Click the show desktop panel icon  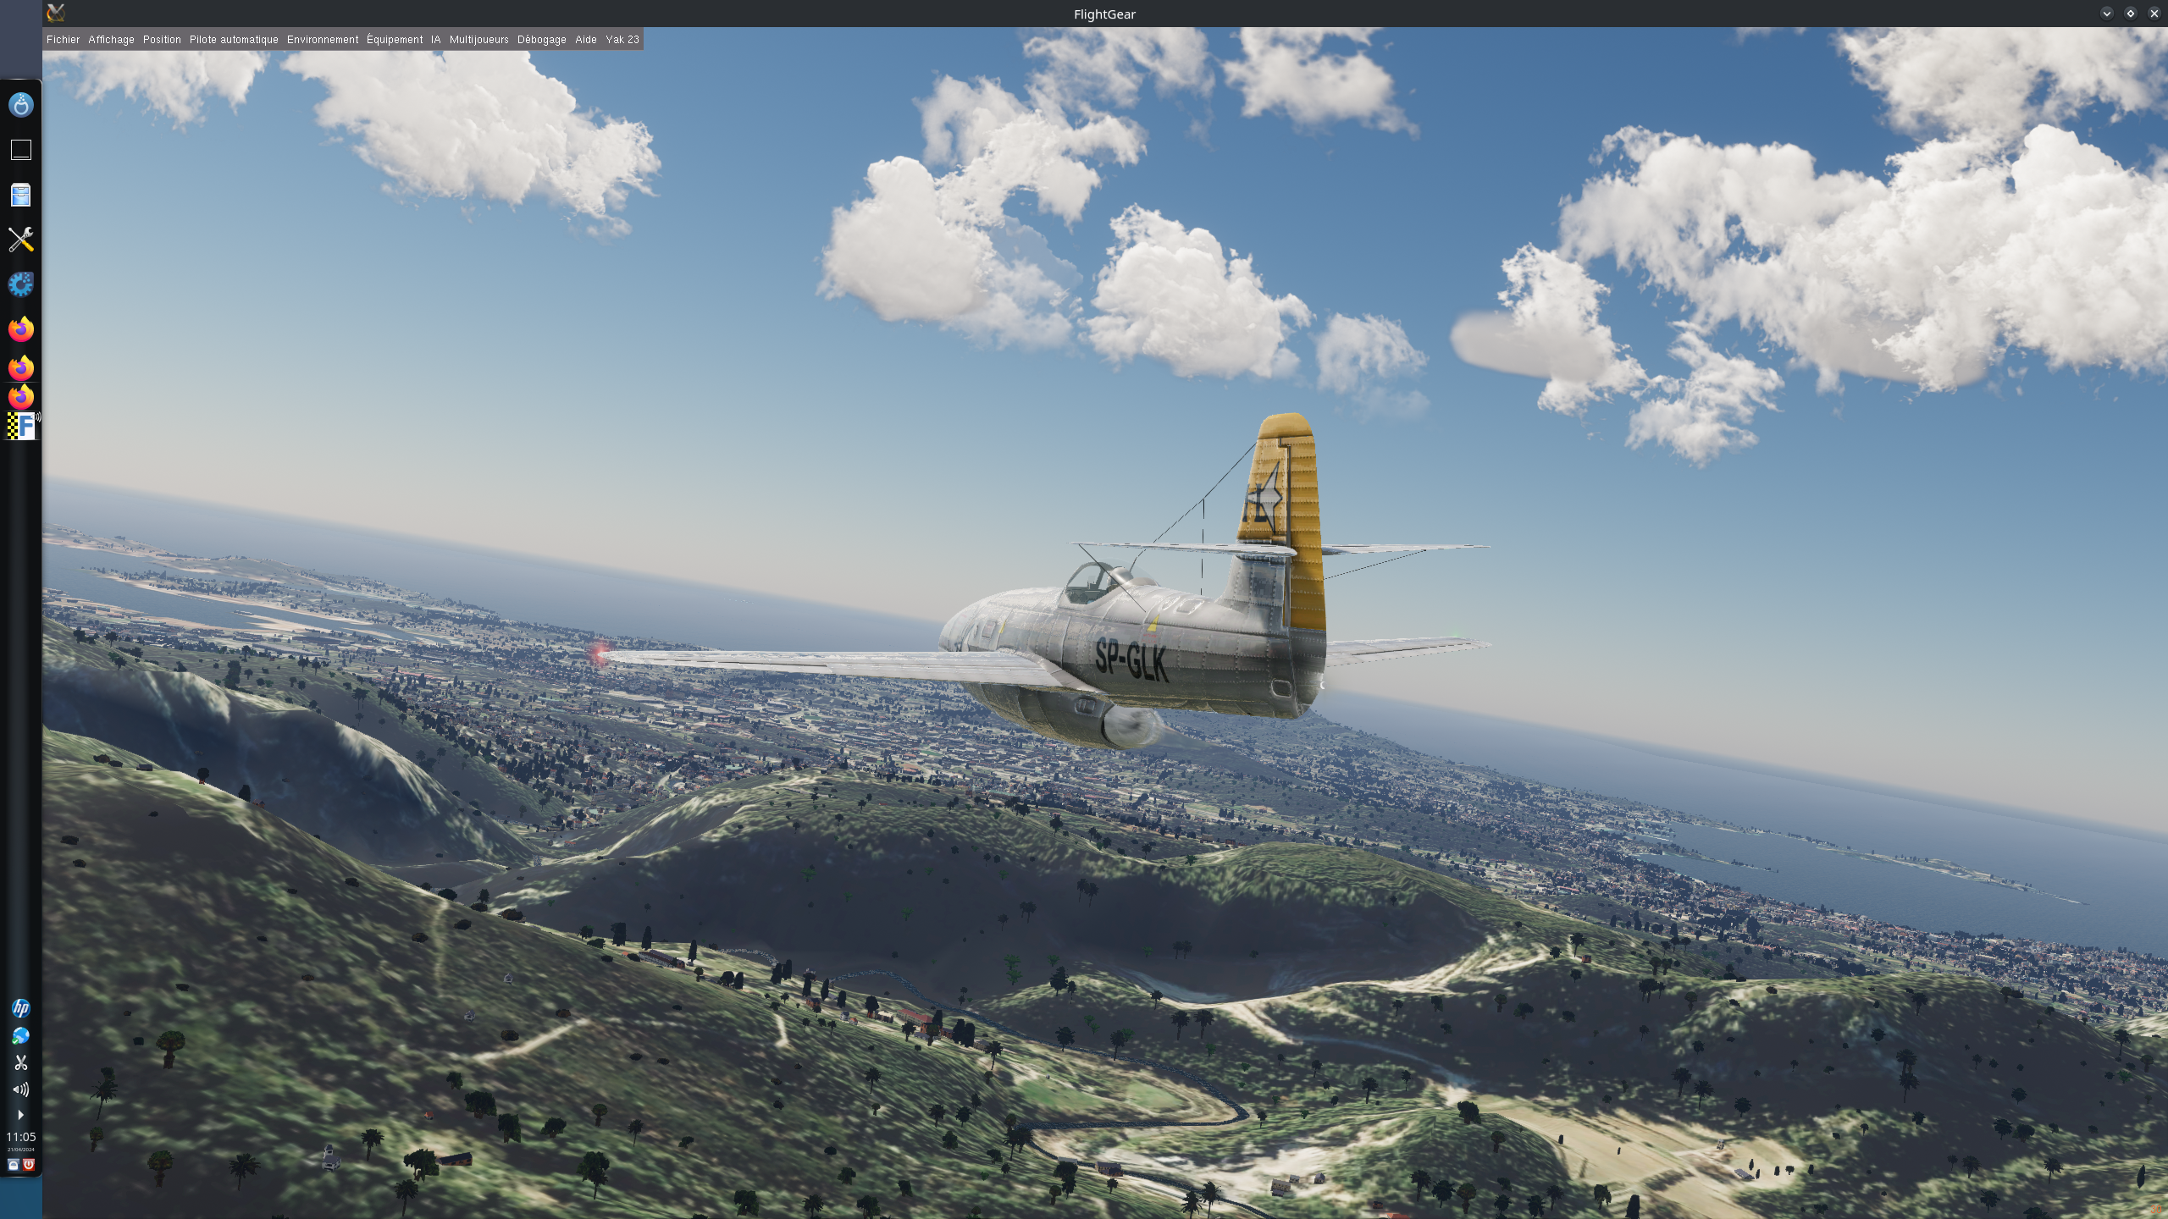[x=21, y=150]
